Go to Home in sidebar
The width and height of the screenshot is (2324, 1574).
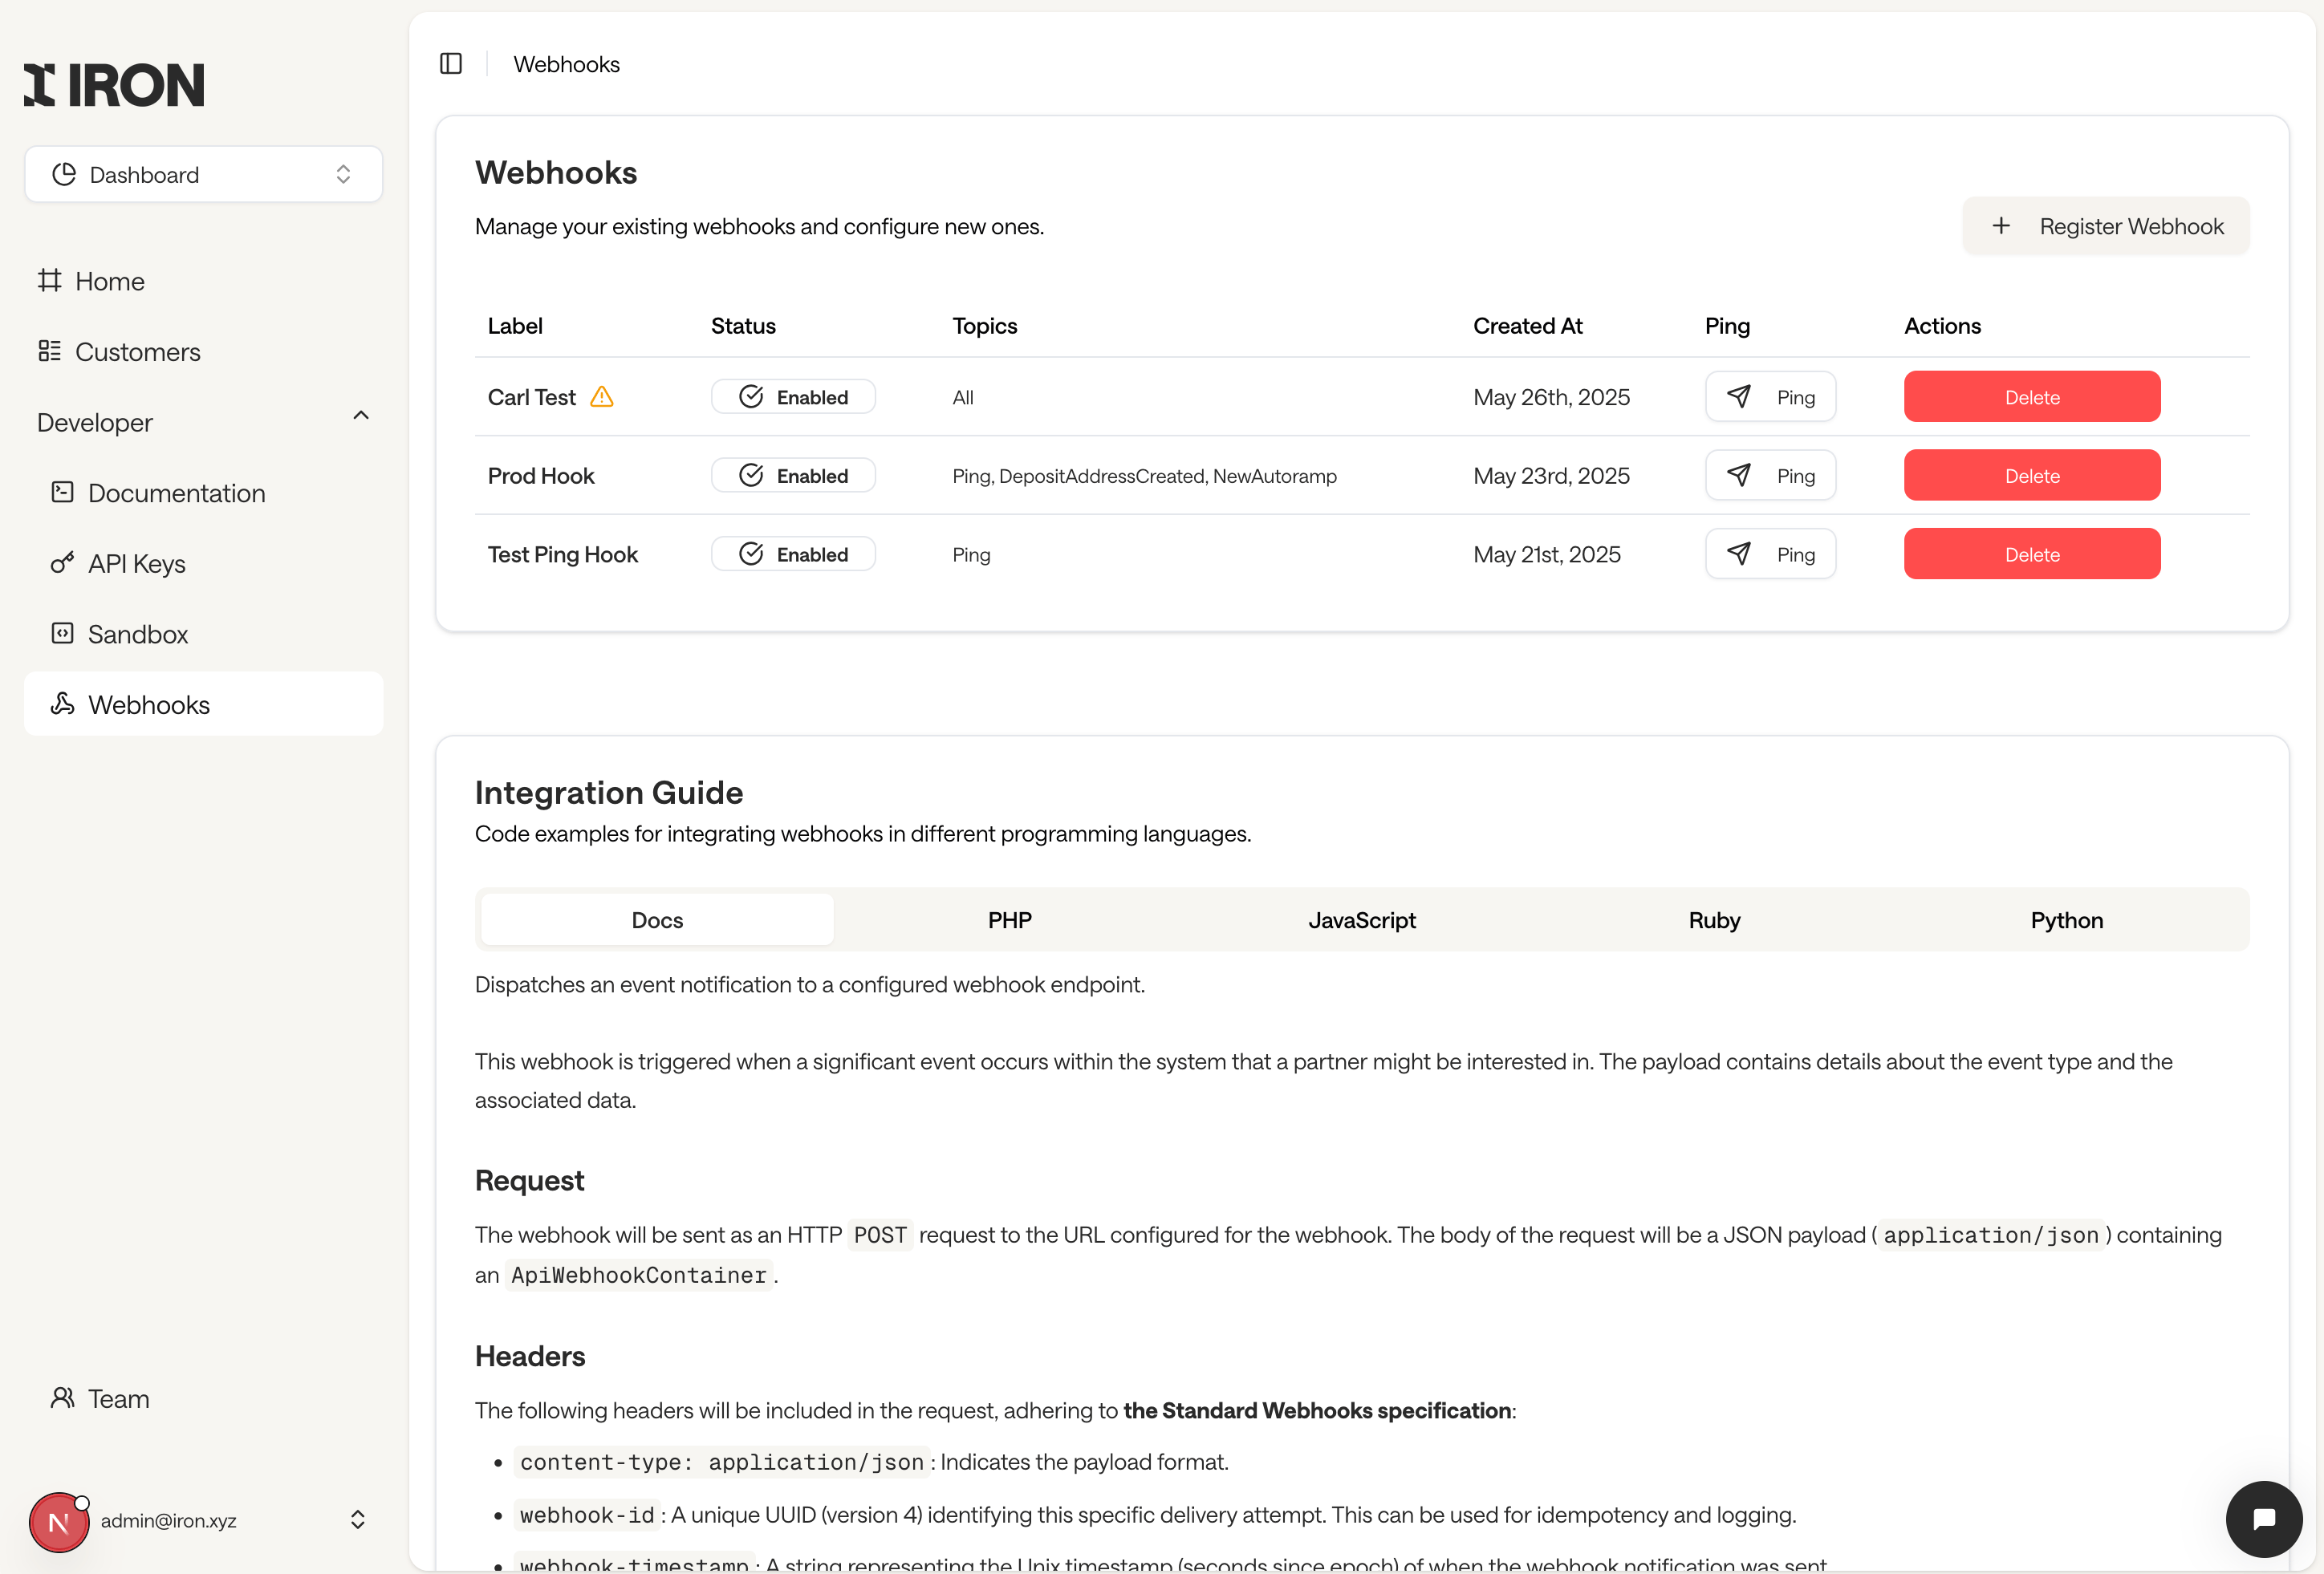pyautogui.click(x=203, y=281)
